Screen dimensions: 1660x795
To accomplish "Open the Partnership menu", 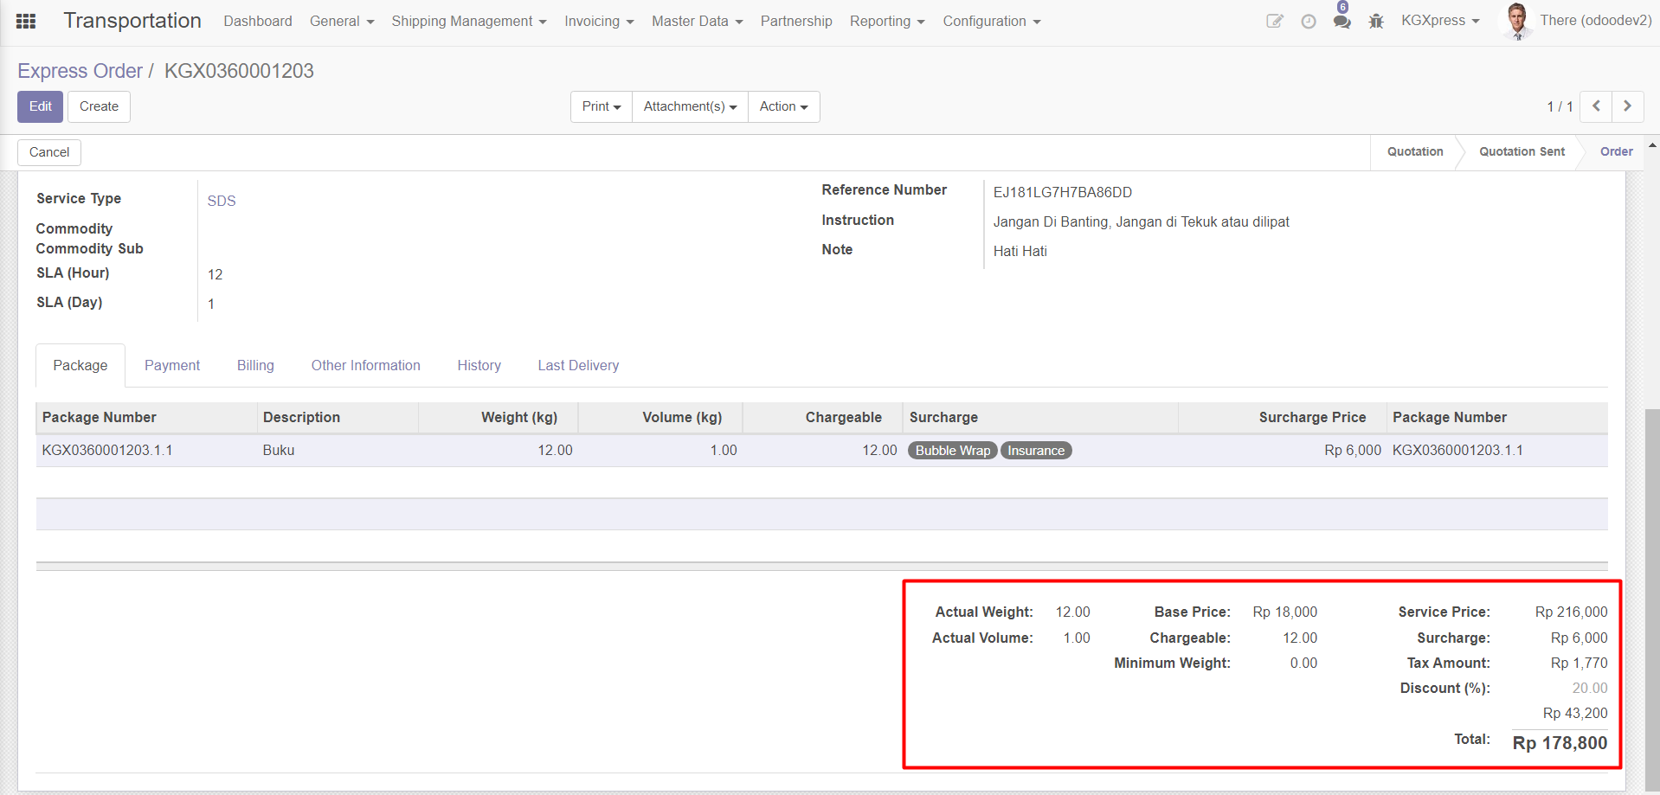I will tap(796, 21).
